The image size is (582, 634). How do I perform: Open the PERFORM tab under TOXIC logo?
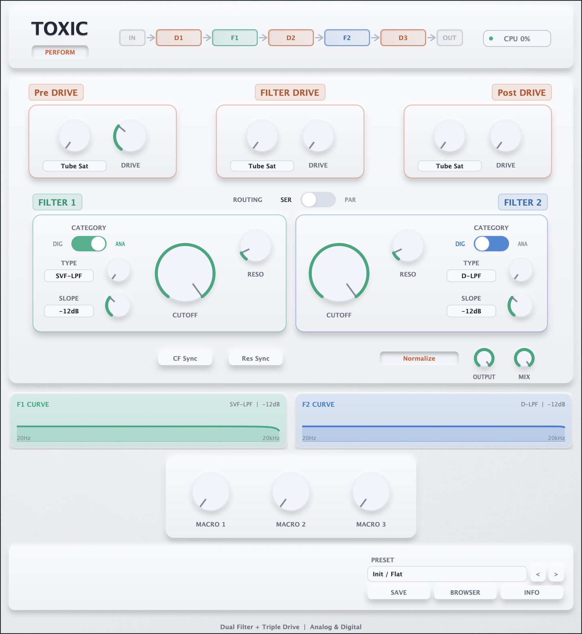[x=60, y=52]
